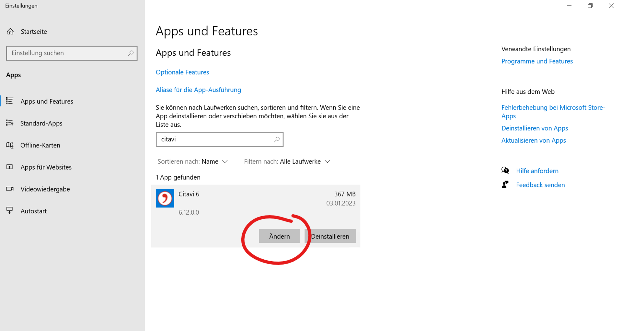Focus the Einstellung suchen search field

point(68,53)
